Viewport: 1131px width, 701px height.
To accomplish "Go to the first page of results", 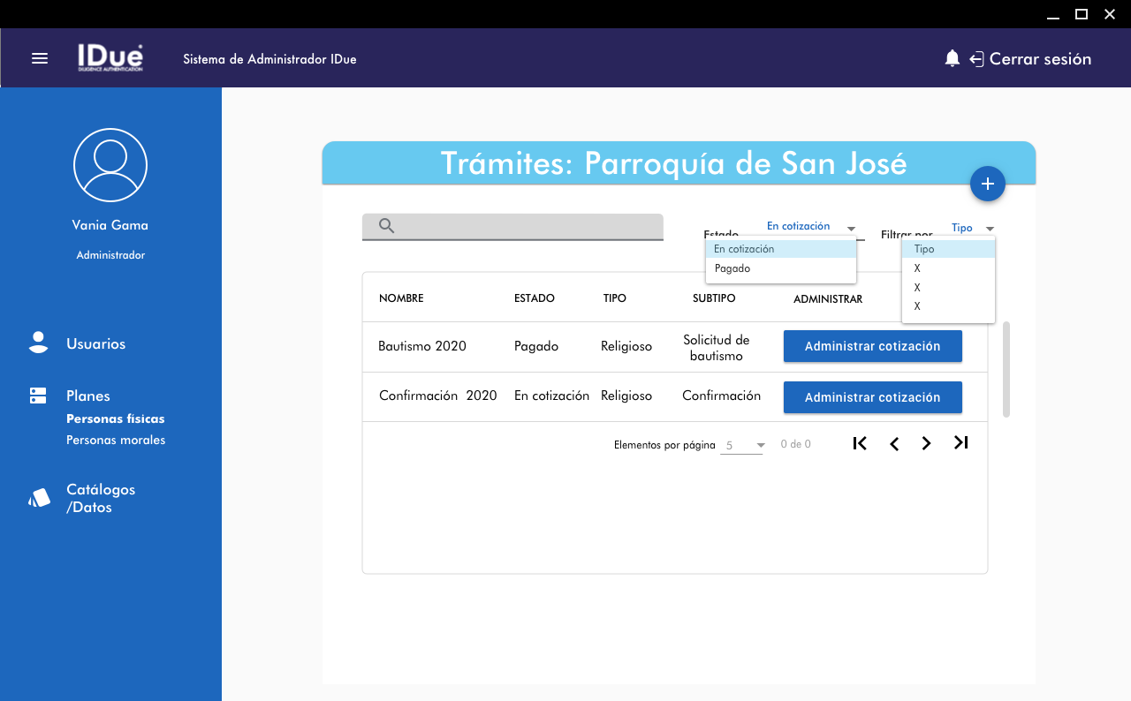I will 860,444.
